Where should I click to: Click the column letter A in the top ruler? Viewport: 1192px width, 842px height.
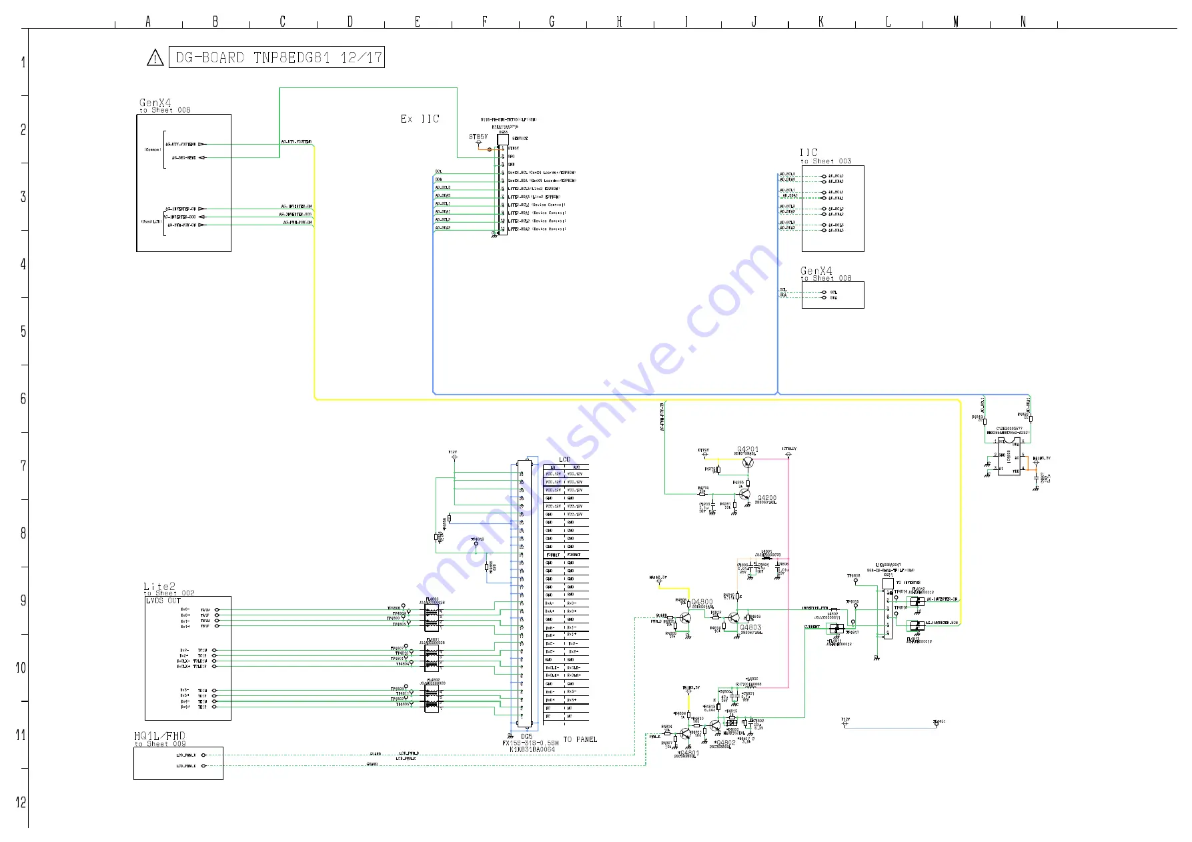pos(148,22)
